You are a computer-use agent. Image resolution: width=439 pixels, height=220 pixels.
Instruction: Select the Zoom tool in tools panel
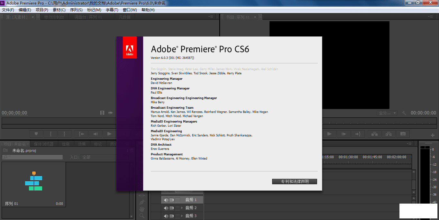pyautogui.click(x=142, y=216)
